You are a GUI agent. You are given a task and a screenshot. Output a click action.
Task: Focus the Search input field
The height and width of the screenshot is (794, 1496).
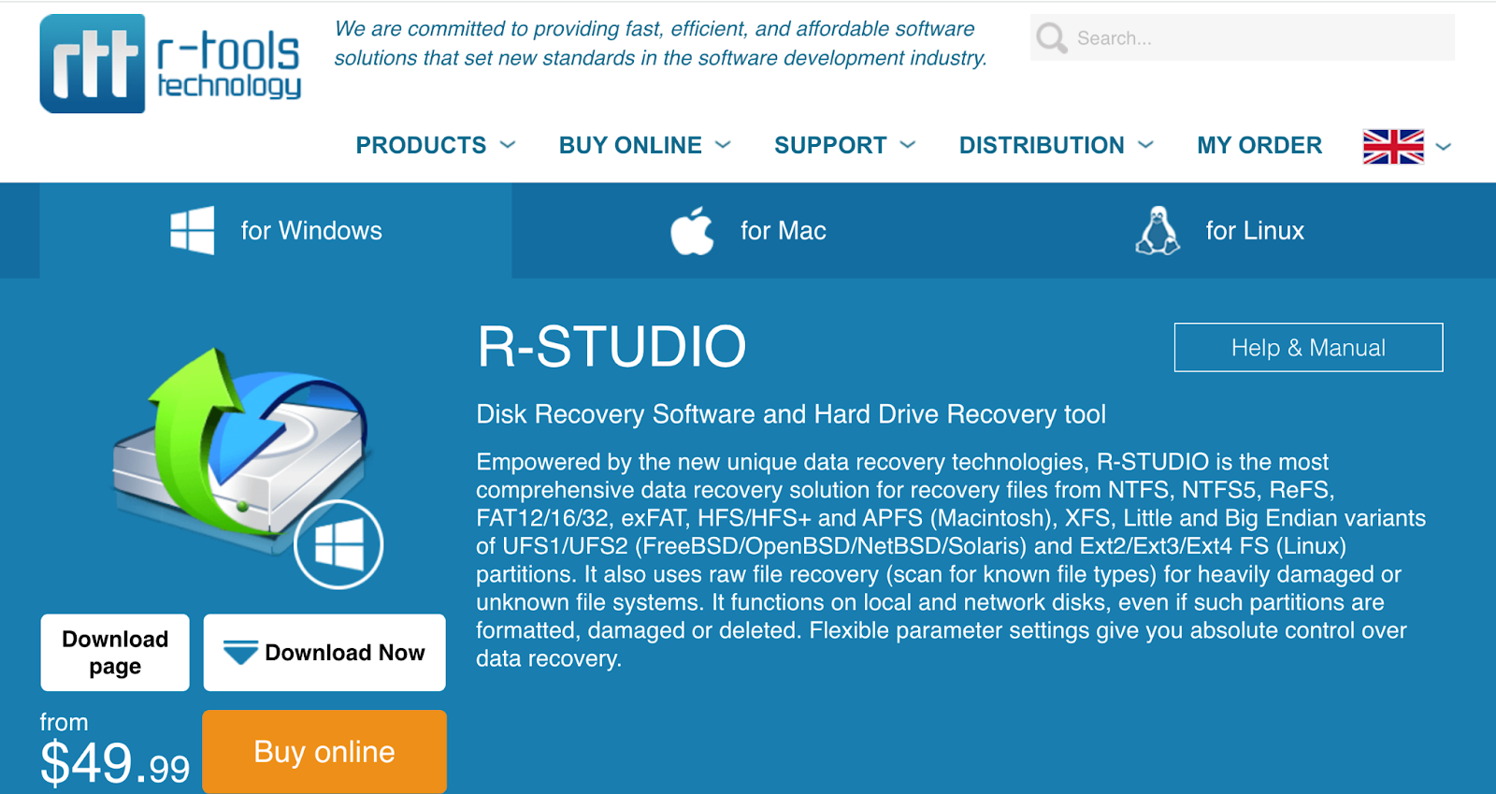1243,38
